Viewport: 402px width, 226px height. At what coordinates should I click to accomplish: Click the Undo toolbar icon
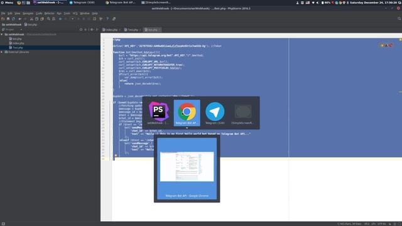coord(19,19)
